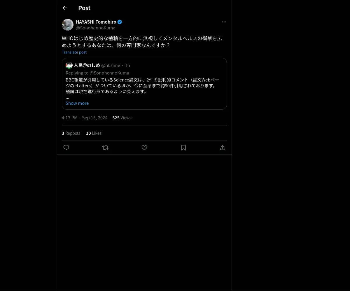Image resolution: width=350 pixels, height=291 pixels.
Task: Click the @n0sime handle
Action: coord(111,65)
